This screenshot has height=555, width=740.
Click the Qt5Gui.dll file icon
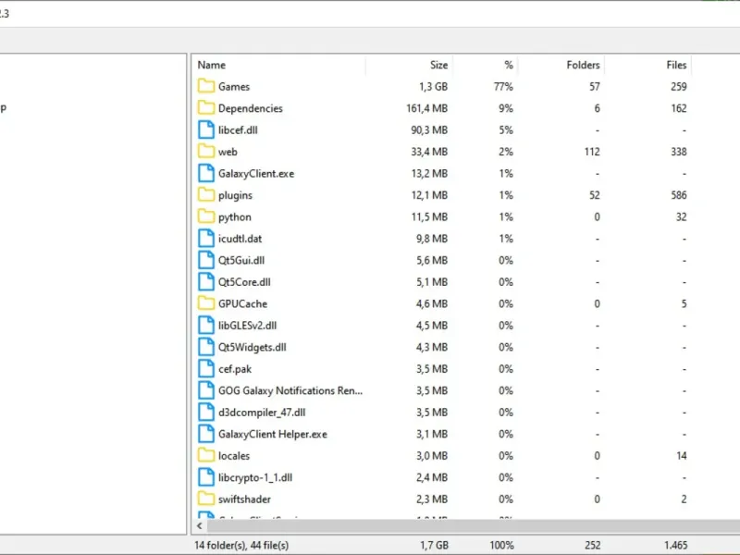pos(205,260)
